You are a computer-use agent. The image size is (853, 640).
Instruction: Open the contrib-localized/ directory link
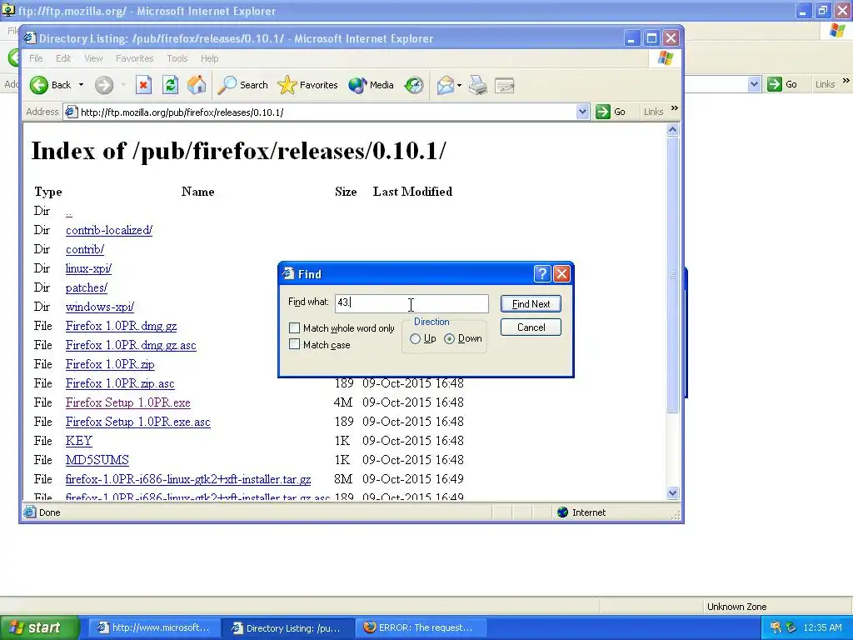coord(109,230)
